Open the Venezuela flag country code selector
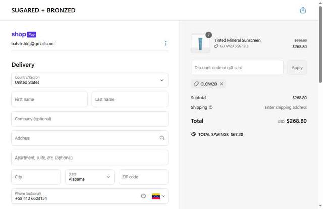Viewport: 323px width, 209px height. [158, 196]
